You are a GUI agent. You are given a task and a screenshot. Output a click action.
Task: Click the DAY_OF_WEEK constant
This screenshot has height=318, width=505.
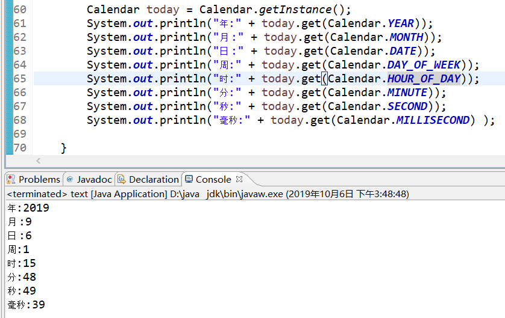424,65
